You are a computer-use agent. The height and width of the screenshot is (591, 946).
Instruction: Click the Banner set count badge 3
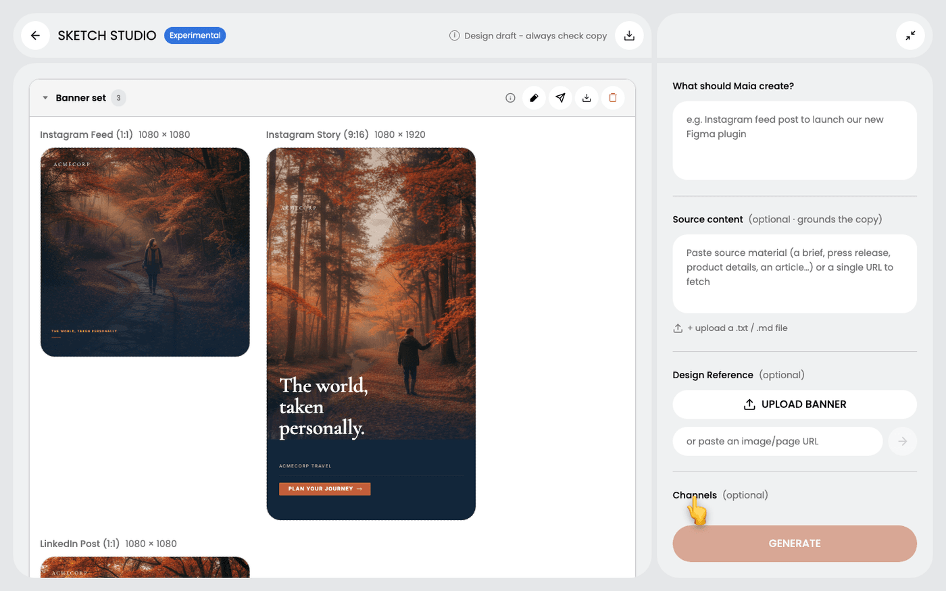tap(118, 98)
